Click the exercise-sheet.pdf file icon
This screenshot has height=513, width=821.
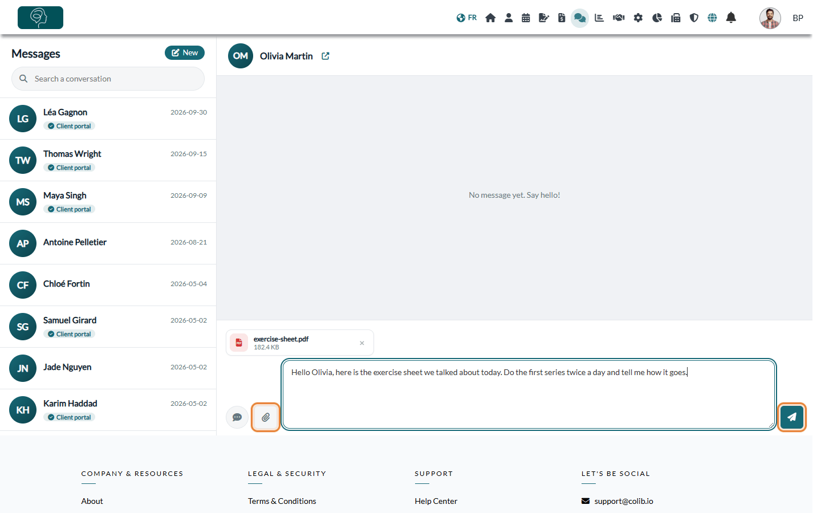pos(239,343)
